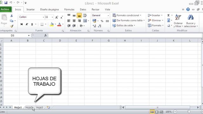Save the workbook with the floppy icon
The image size is (203, 114).
6,3
